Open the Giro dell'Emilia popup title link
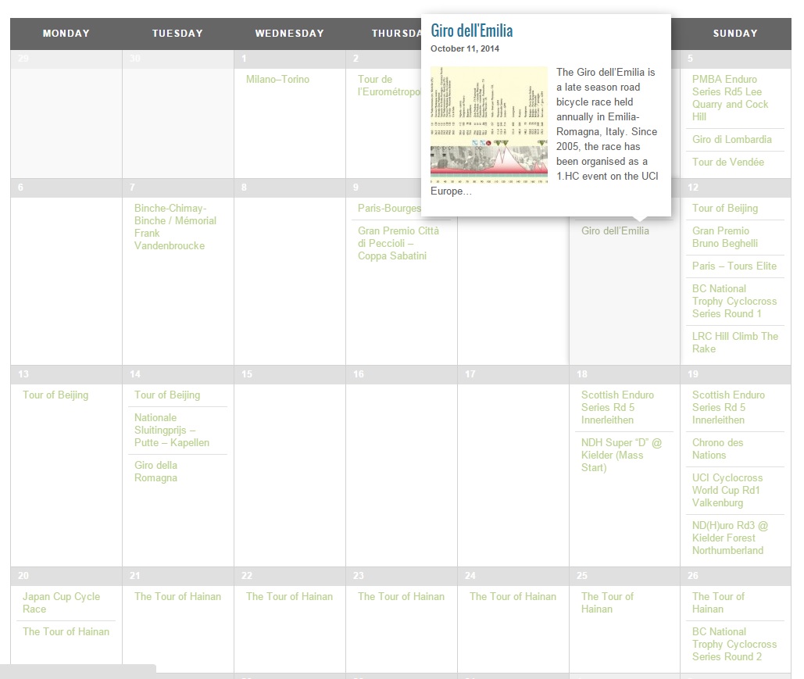 472,31
